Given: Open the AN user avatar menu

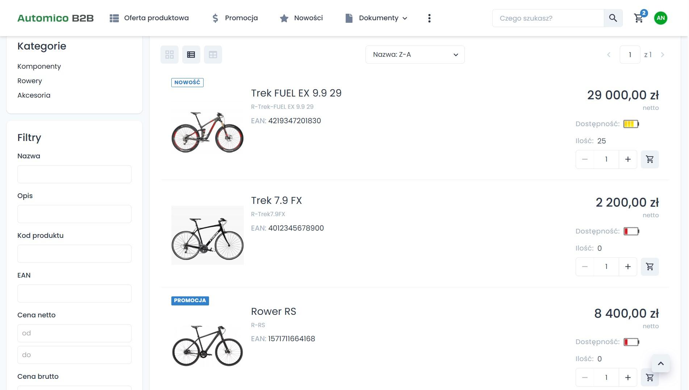Looking at the screenshot, I should 661,18.
